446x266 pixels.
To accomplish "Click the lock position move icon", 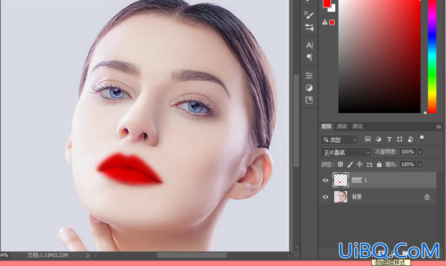I will coord(359,164).
